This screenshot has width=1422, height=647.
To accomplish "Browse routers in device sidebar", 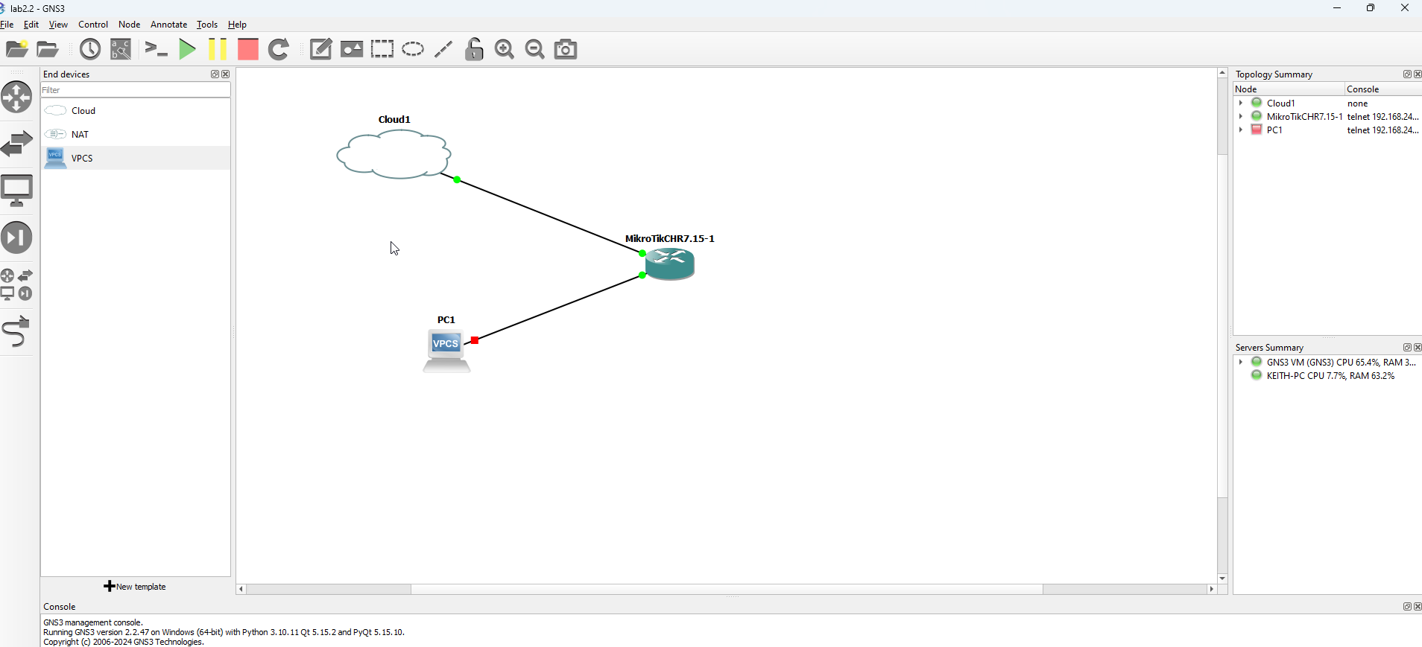I will click(16, 98).
